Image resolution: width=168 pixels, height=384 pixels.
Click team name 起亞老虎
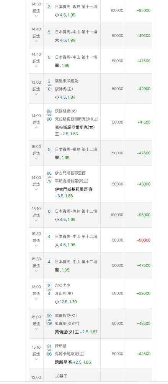click(63, 286)
